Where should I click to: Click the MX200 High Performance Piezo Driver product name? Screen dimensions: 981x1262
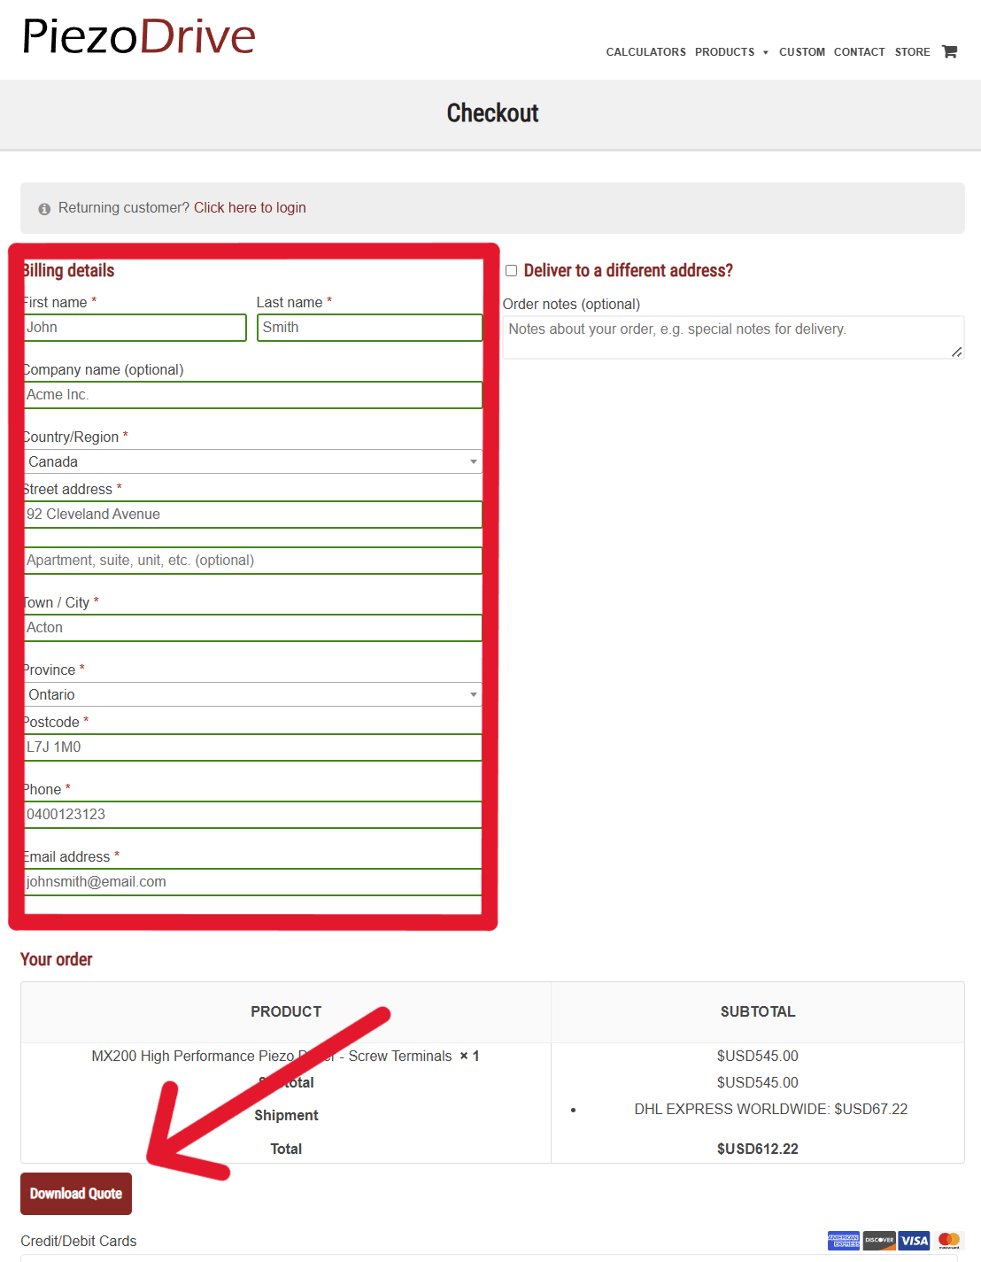coord(272,1056)
